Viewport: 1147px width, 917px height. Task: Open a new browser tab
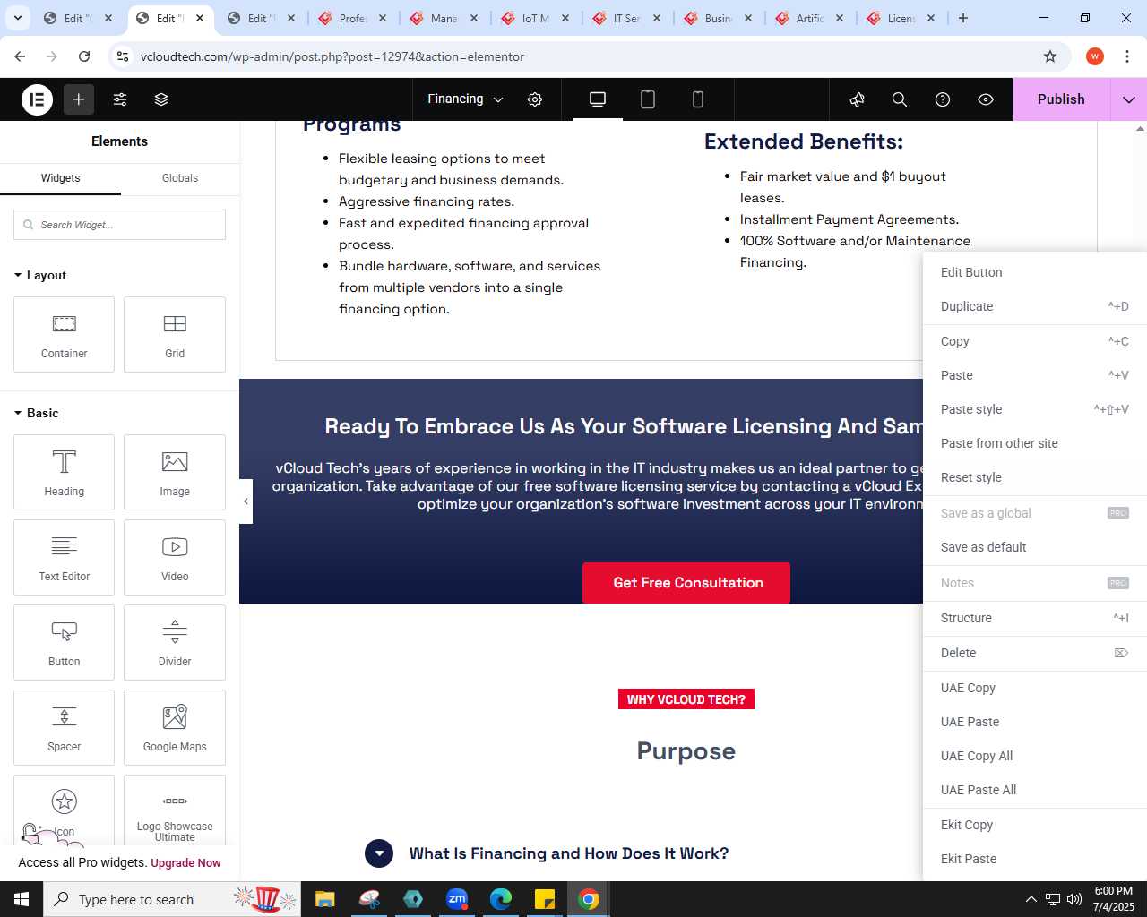click(x=963, y=18)
